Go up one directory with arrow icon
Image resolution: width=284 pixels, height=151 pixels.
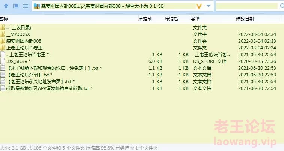[x=6, y=6]
